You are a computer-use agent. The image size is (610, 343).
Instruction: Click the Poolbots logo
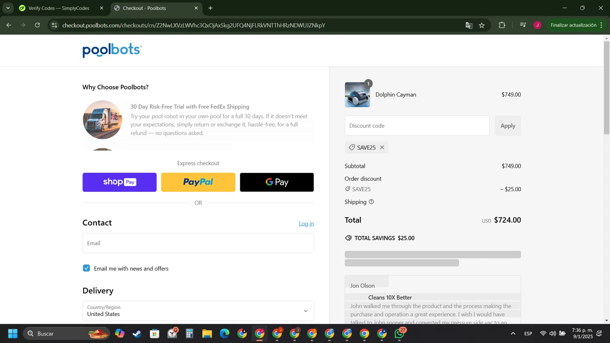112,50
